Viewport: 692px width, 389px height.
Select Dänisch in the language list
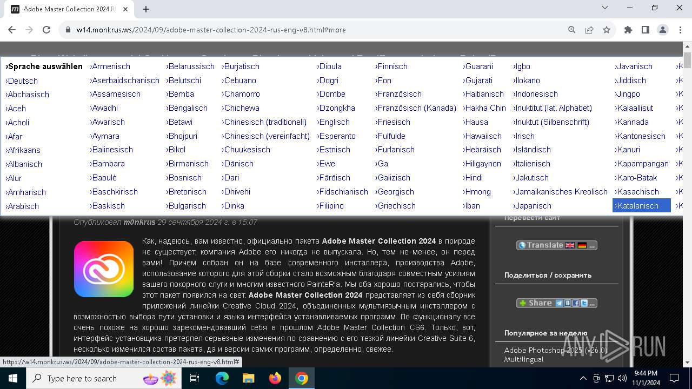[237, 164]
